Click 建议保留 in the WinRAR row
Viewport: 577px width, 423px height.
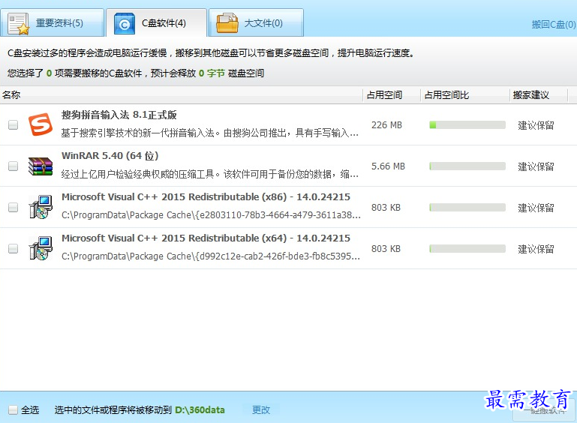[x=536, y=166]
